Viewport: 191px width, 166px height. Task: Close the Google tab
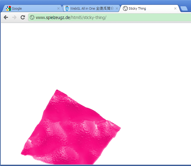58,8
